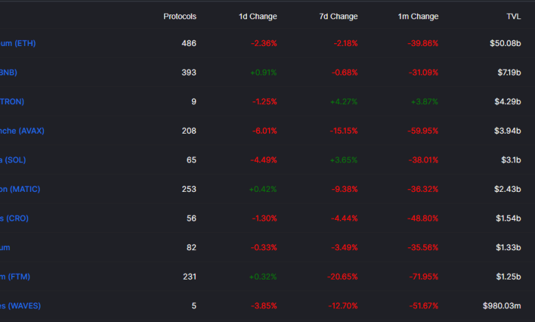
Task: Click the +0.91% 1d change value
Action: point(263,73)
